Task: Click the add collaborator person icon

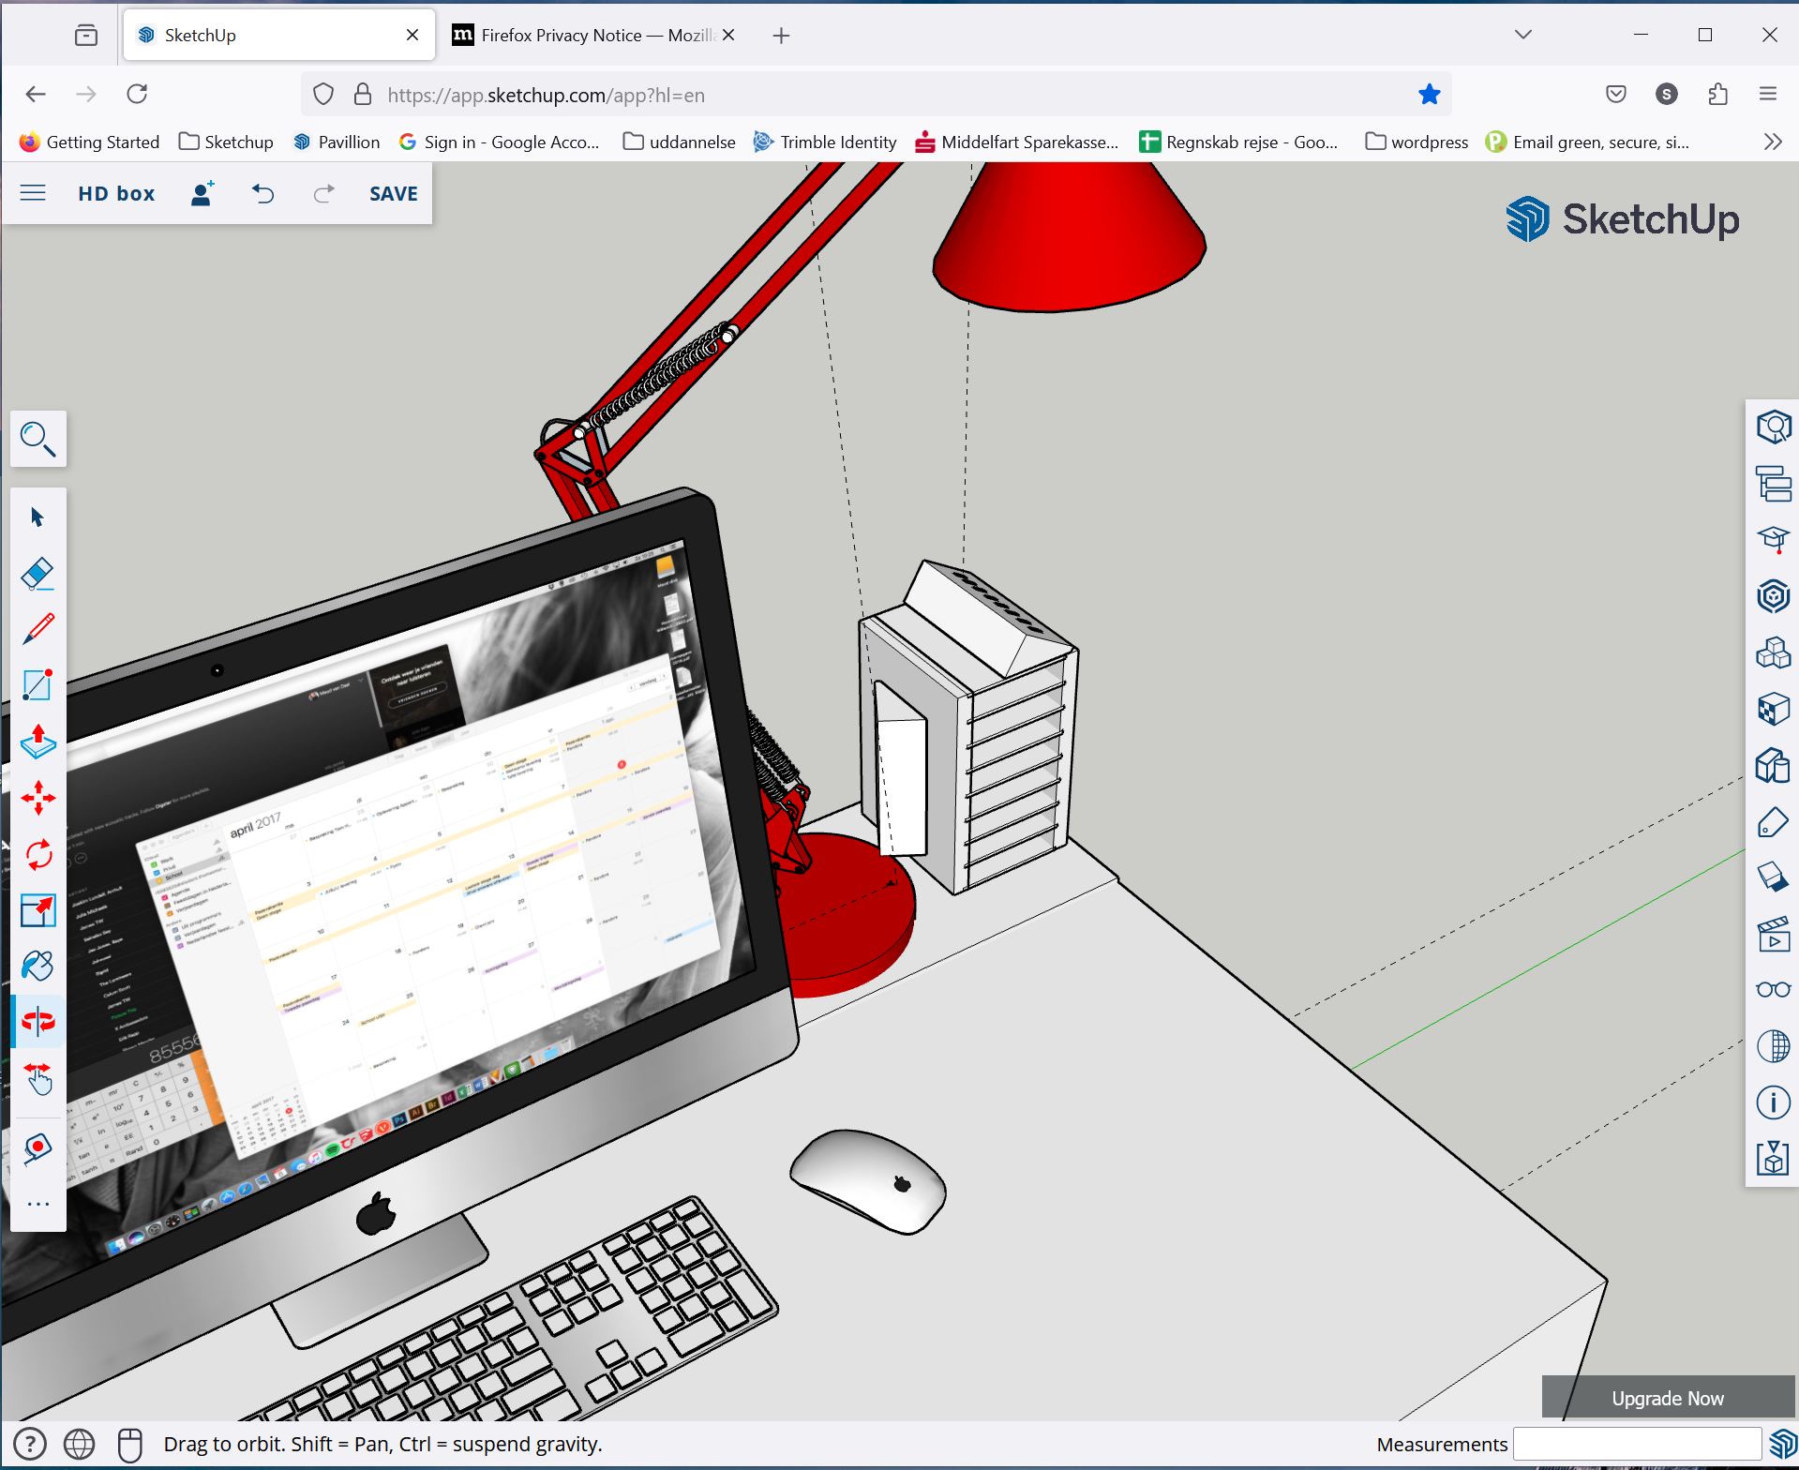Action: click(202, 193)
